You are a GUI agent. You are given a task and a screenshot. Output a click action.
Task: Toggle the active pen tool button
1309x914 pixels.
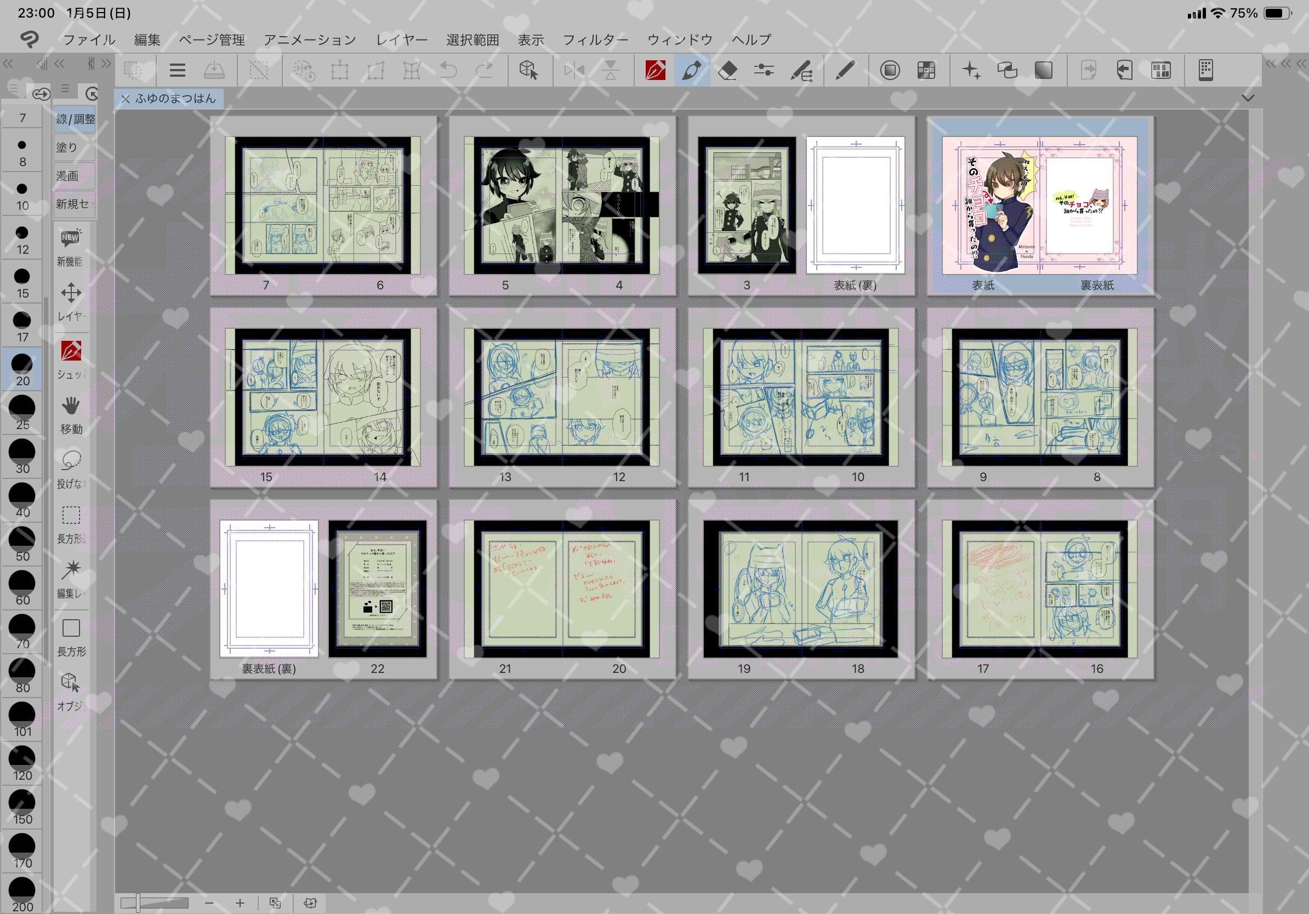click(692, 71)
